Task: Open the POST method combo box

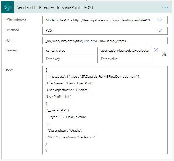Action: (x=105, y=30)
